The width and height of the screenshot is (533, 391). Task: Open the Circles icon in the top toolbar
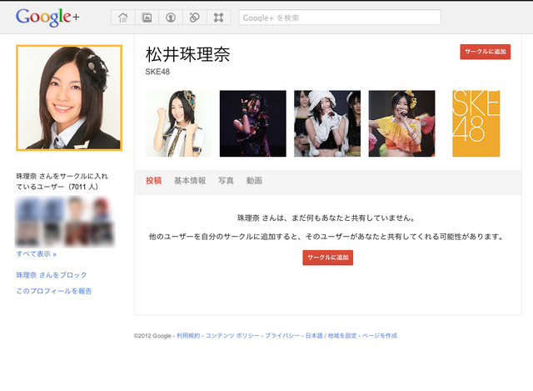point(194,17)
